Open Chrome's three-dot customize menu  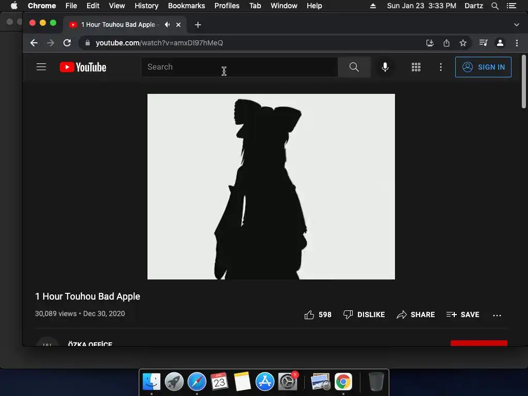point(517,43)
